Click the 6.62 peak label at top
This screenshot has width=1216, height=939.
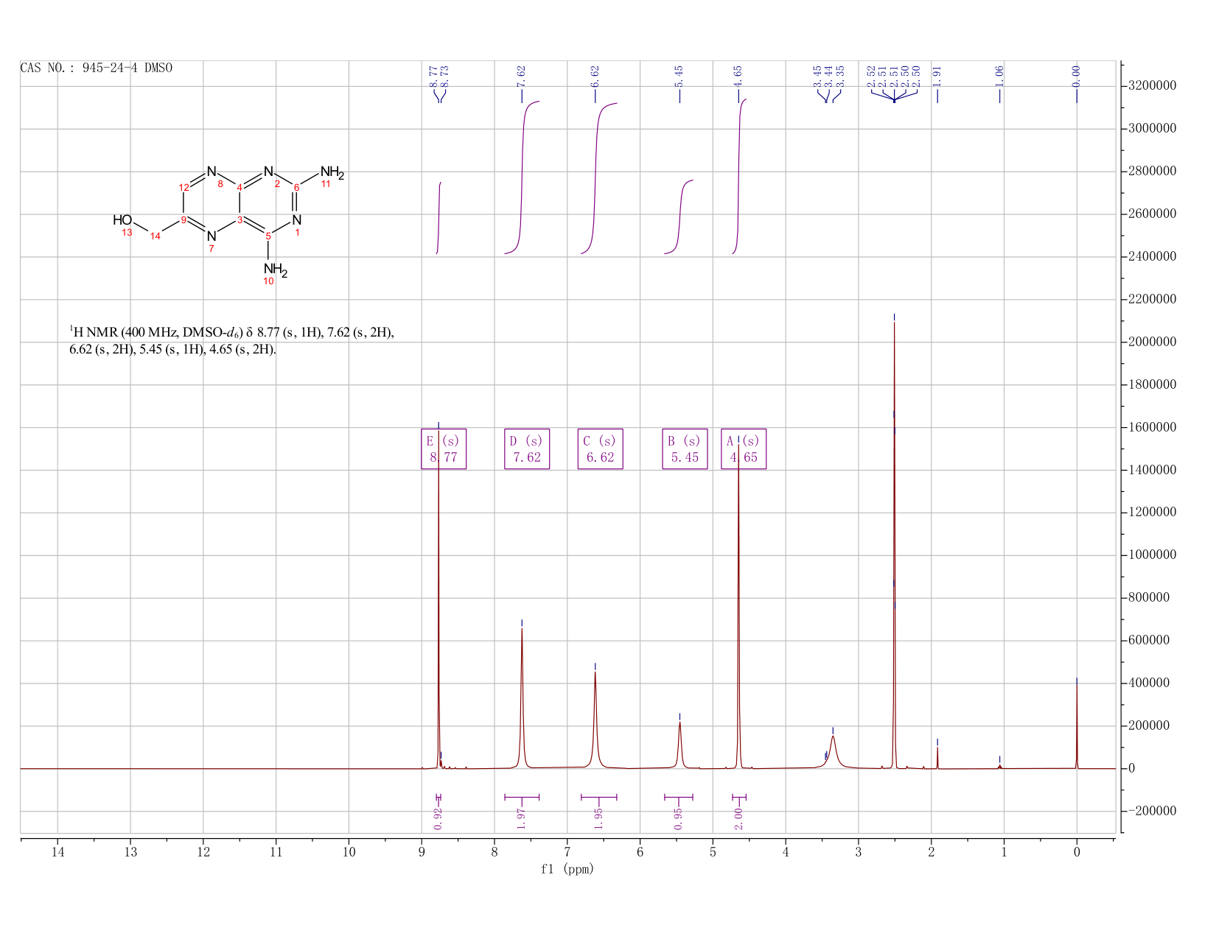[595, 76]
